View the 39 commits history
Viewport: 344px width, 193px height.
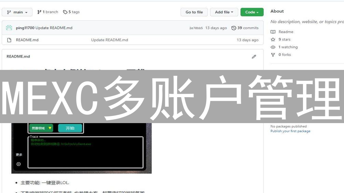pos(248,28)
